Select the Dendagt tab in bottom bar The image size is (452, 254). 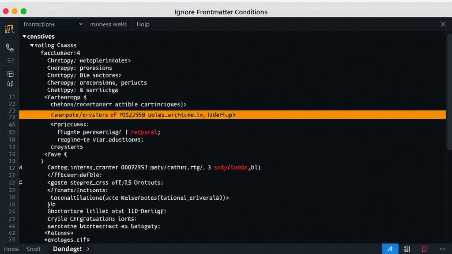click(x=67, y=249)
